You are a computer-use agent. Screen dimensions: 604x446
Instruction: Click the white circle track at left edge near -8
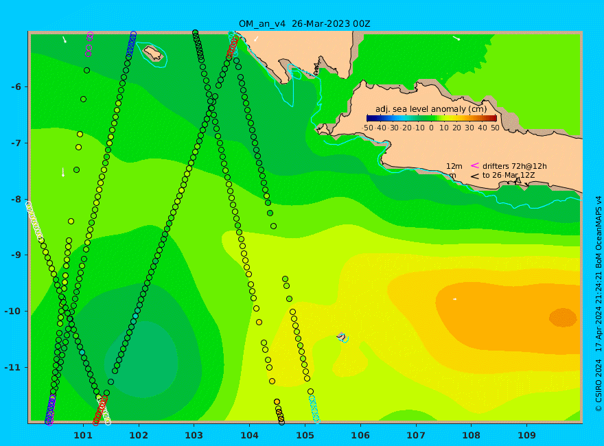click(34, 222)
